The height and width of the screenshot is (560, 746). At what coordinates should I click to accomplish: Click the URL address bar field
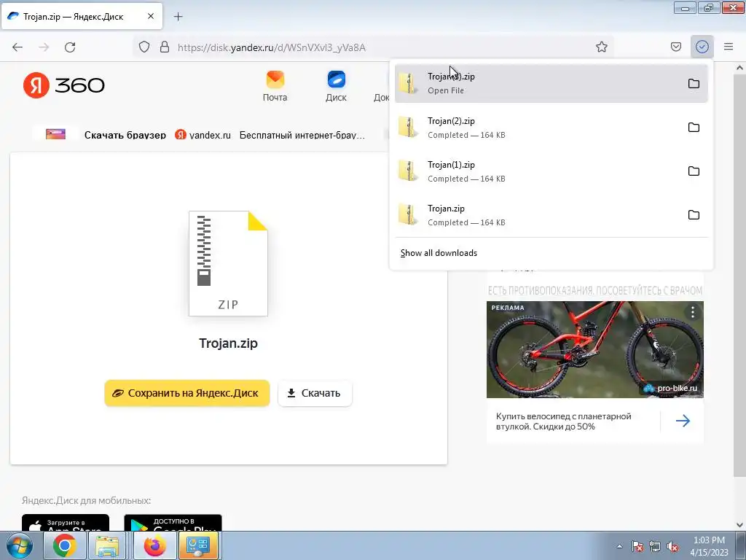[x=372, y=47]
